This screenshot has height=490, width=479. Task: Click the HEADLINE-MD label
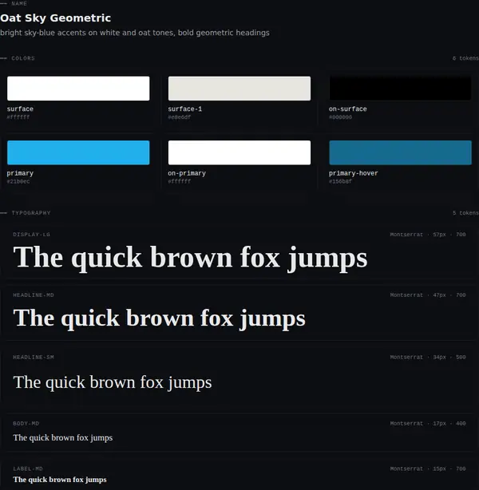[34, 295]
